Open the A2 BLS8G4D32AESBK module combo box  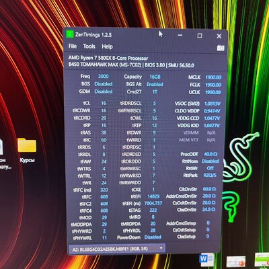[x=118, y=248]
